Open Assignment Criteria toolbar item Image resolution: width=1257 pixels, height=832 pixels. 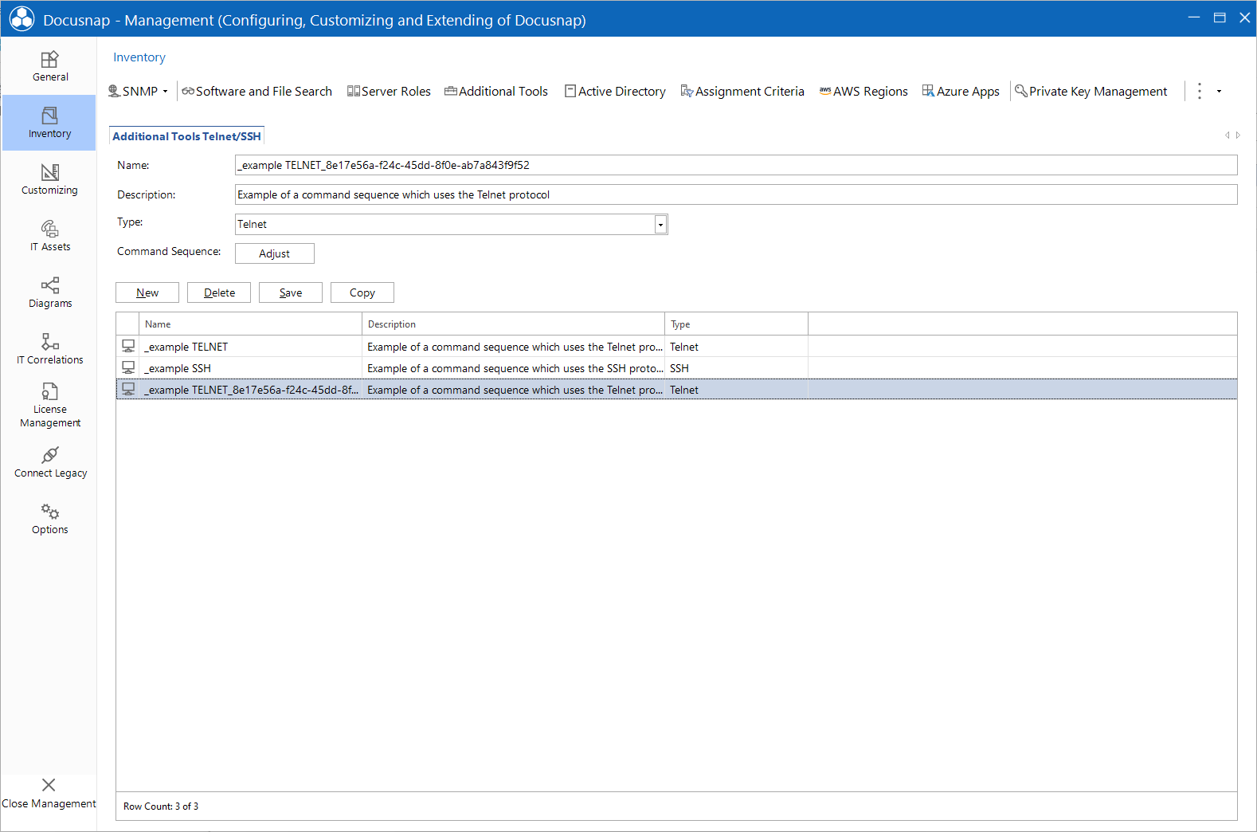742,92
